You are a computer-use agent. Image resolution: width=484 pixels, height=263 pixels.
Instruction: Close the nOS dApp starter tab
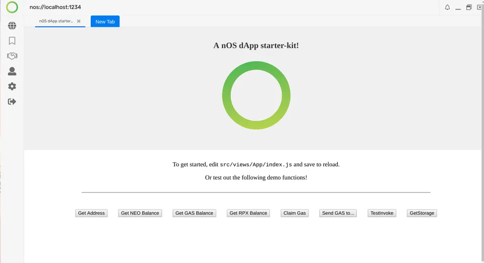pyautogui.click(x=79, y=21)
